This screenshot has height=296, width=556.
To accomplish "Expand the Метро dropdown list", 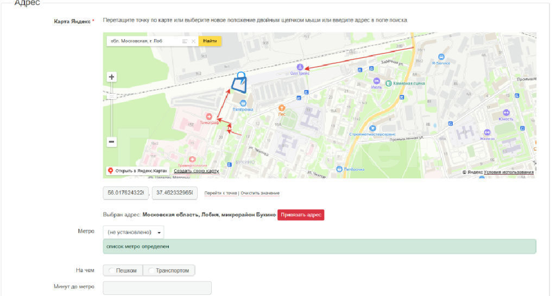I will tap(134, 233).
